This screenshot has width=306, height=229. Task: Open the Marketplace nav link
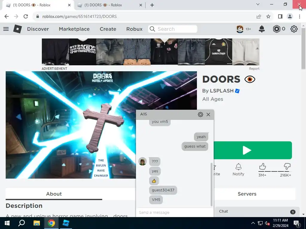(74, 29)
